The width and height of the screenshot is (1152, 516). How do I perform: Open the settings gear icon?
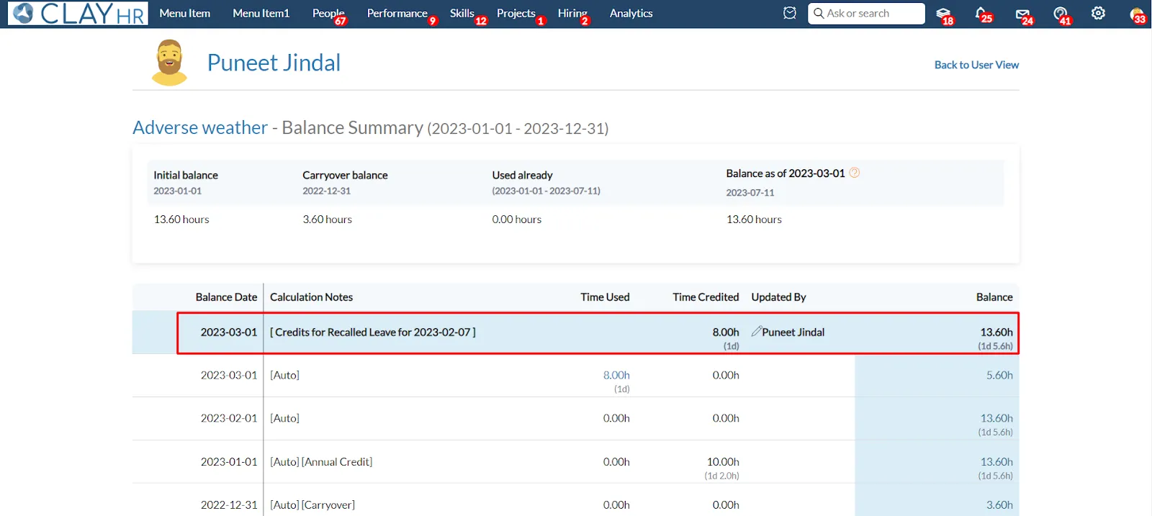tap(1098, 13)
